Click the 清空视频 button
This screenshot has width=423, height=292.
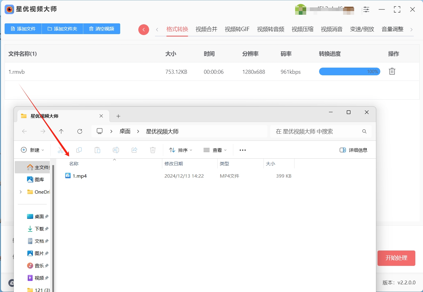(x=102, y=29)
